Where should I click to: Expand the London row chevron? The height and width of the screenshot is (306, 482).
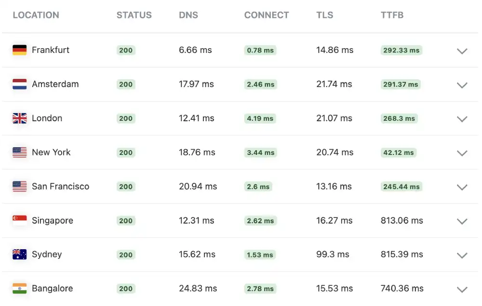[x=462, y=119]
